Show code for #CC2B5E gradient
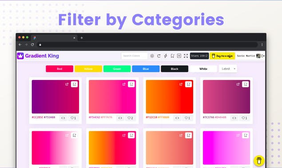282x168 pixels. (63, 118)
